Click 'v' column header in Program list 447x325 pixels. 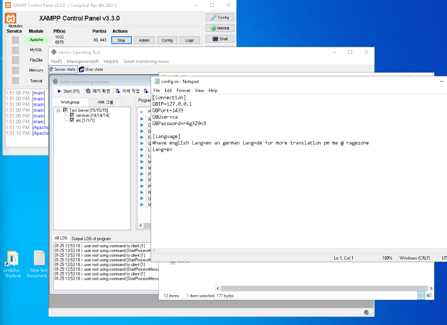click(142, 112)
